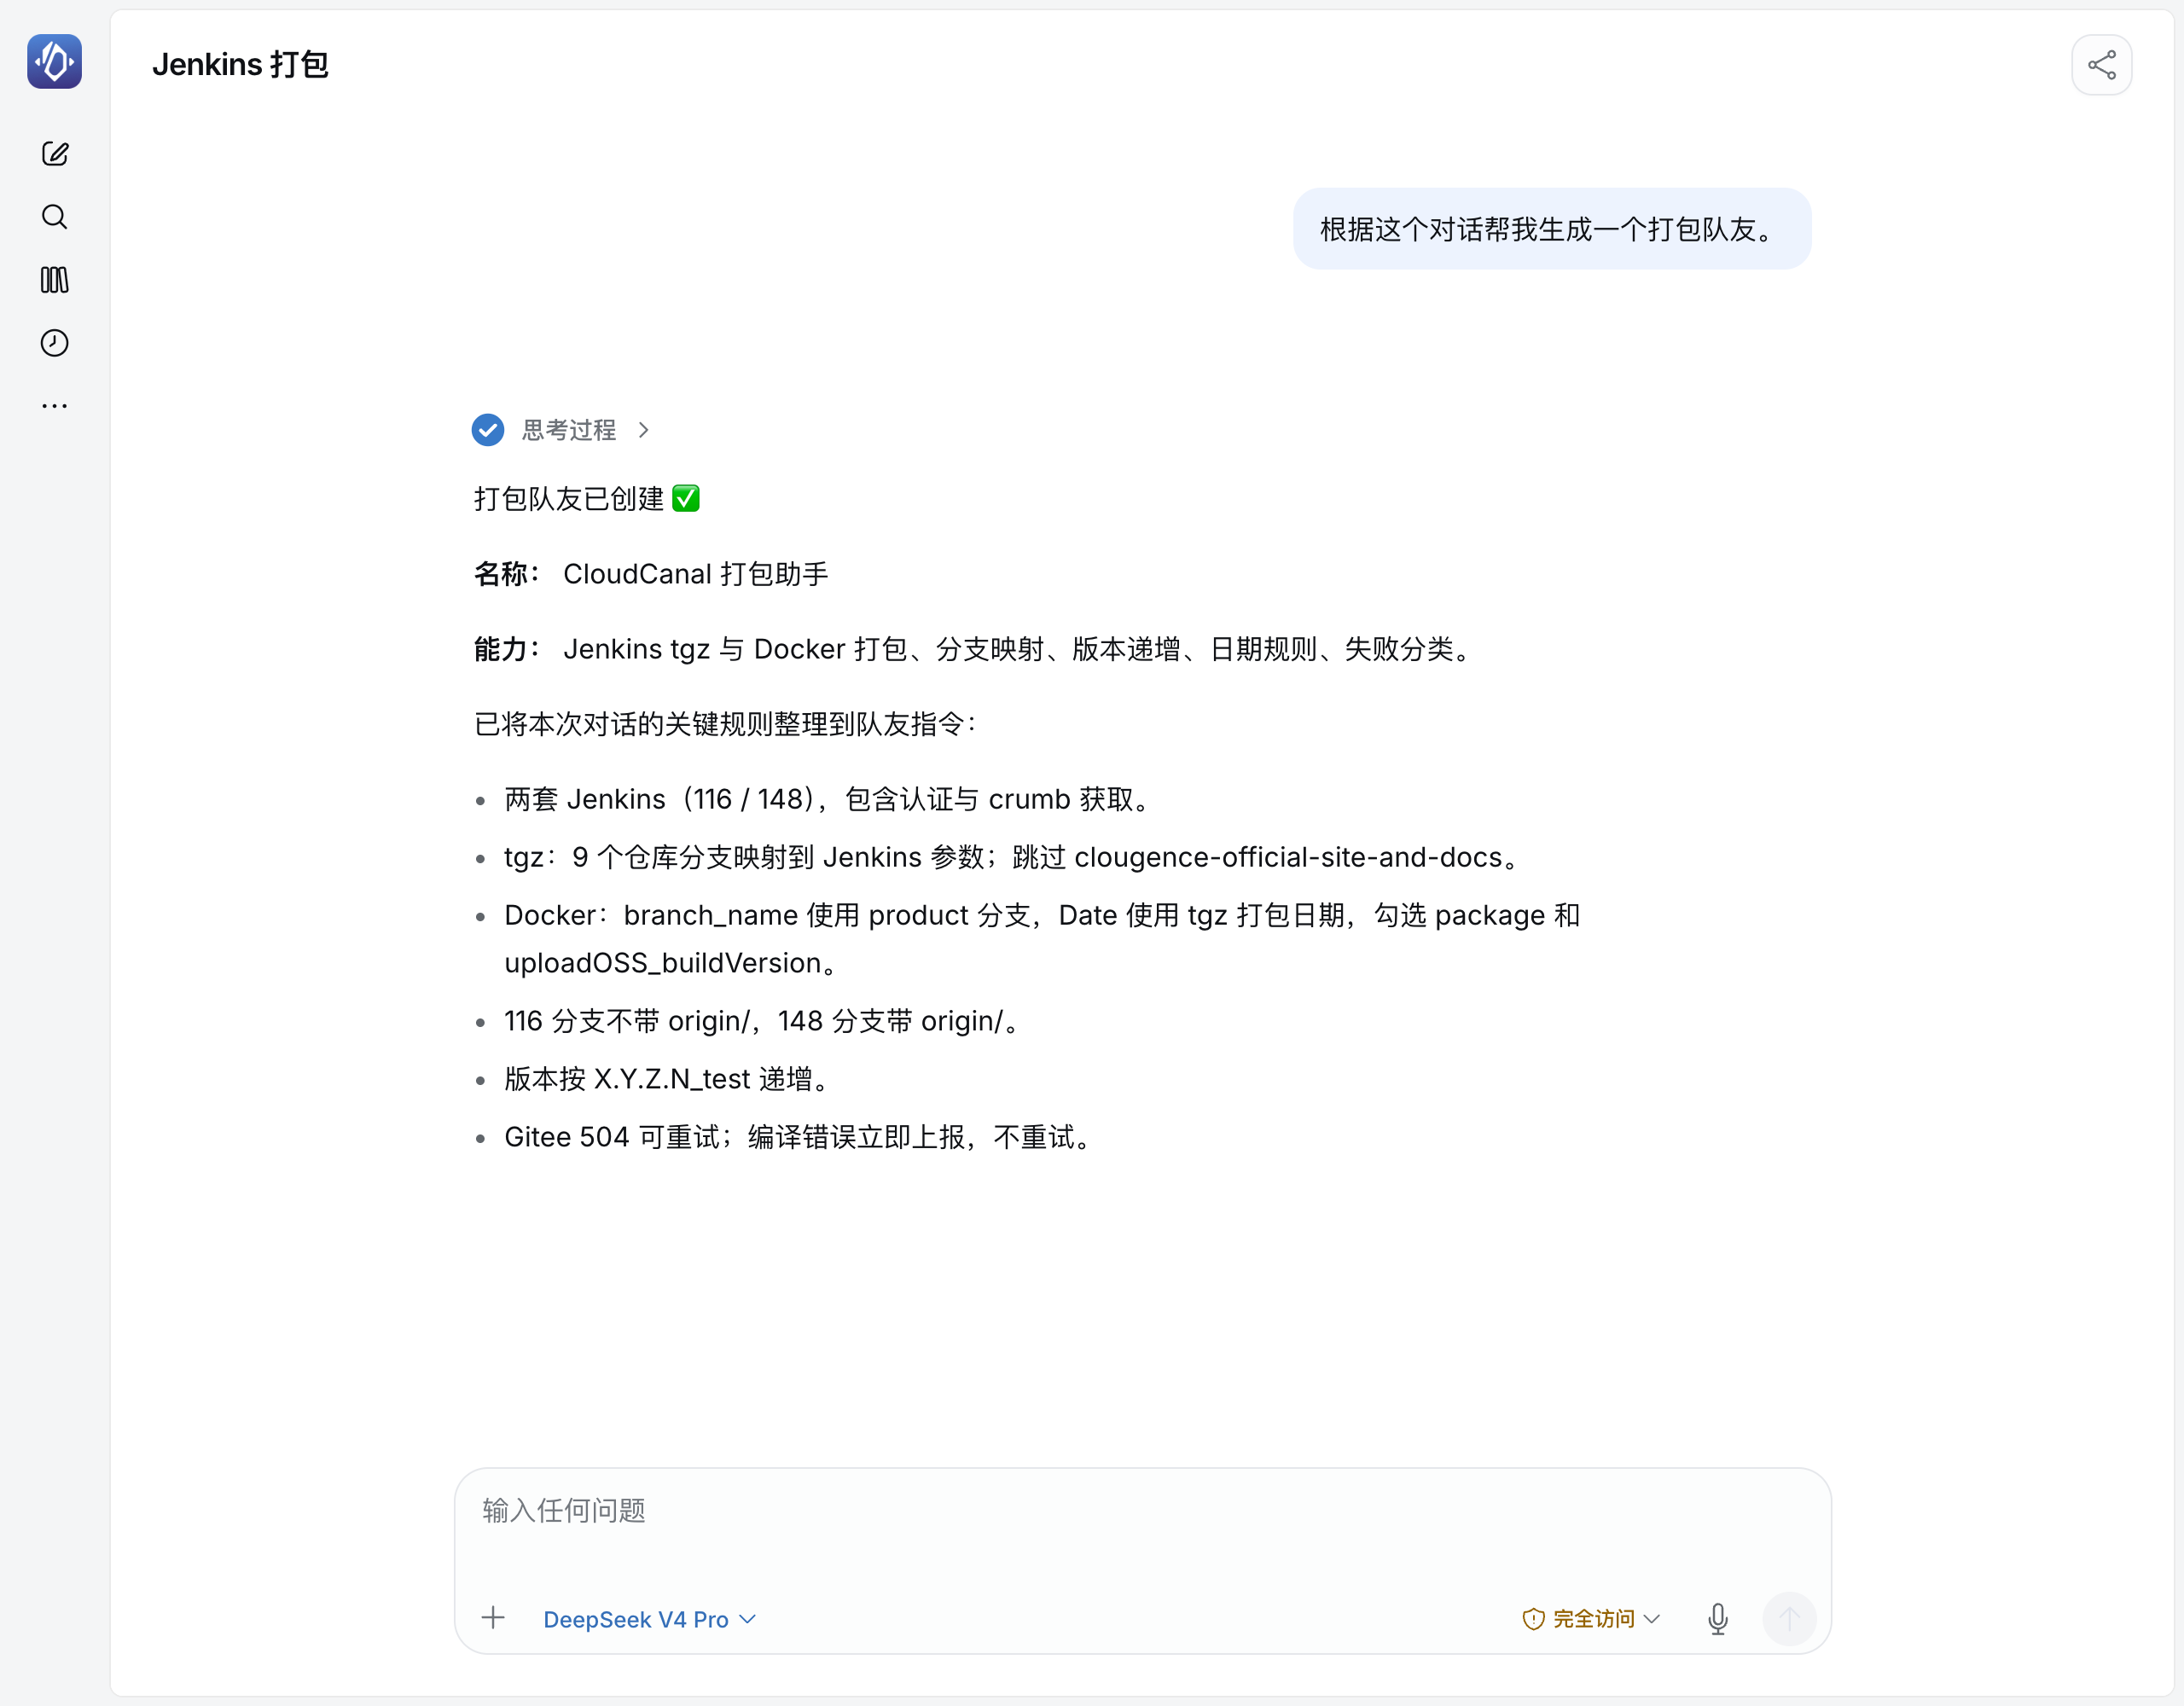Open search from the sidebar
The width and height of the screenshot is (2184, 1706).
(x=55, y=217)
